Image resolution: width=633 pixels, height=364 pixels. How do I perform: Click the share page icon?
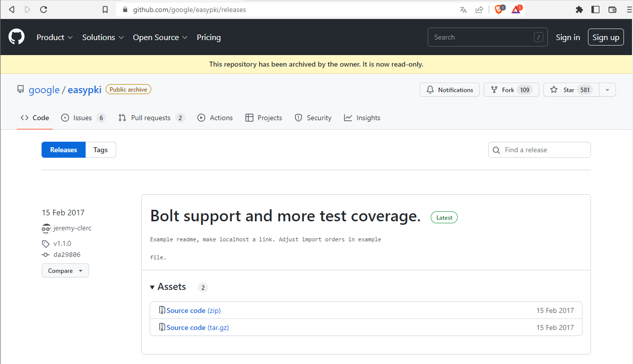[x=479, y=10]
